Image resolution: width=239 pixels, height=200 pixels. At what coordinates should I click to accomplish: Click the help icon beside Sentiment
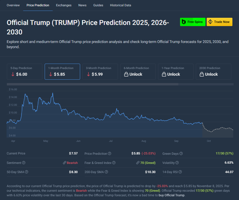coord(24,163)
